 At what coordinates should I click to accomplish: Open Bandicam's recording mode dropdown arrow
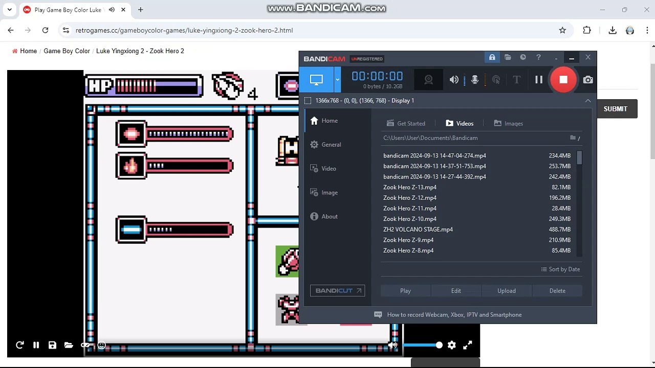tap(337, 80)
